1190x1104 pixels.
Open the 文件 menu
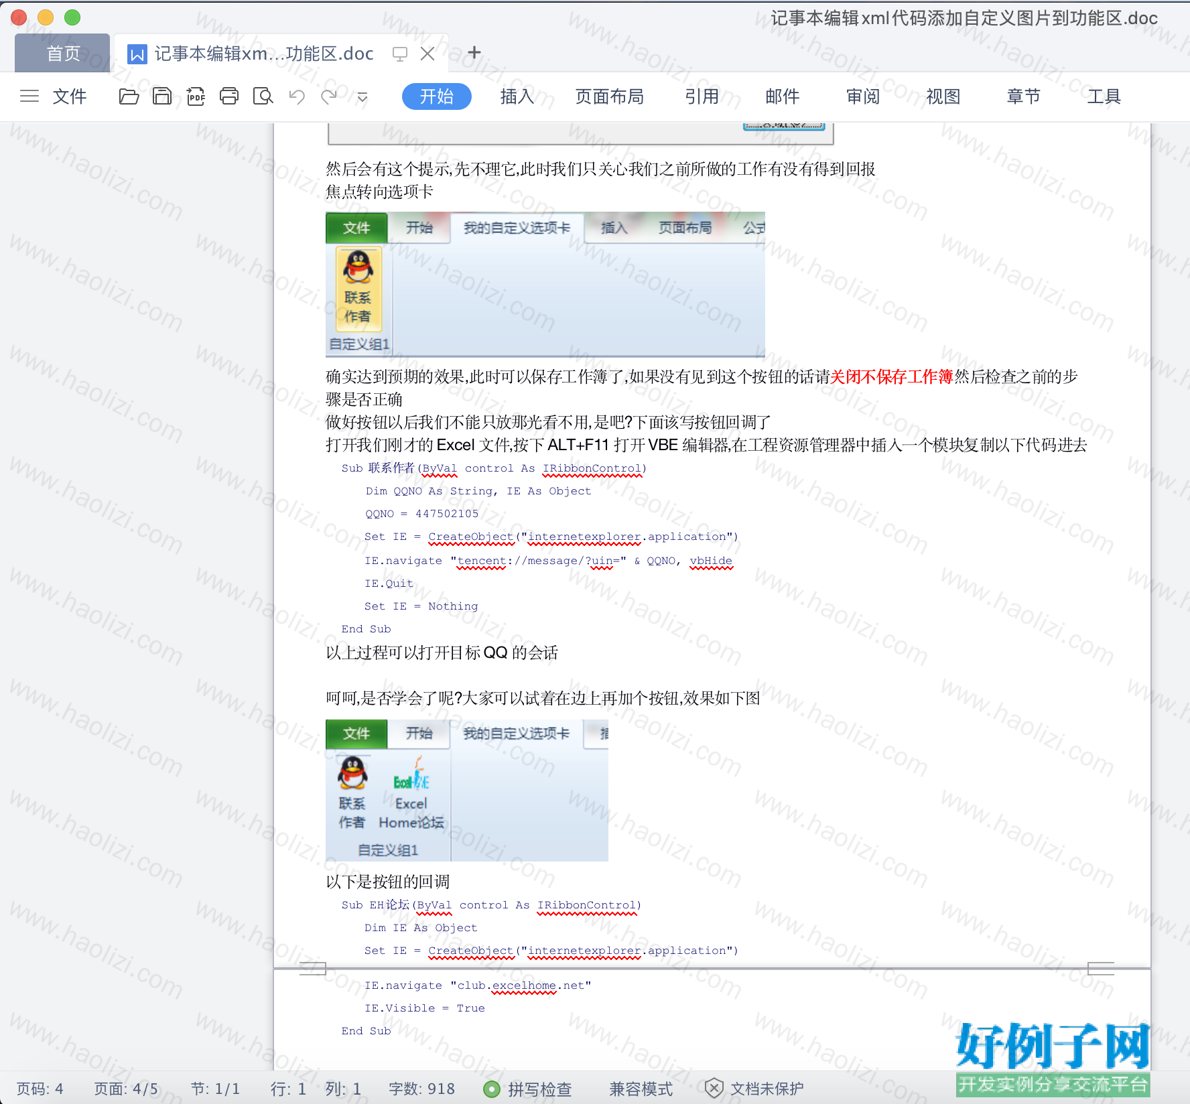pyautogui.click(x=70, y=96)
